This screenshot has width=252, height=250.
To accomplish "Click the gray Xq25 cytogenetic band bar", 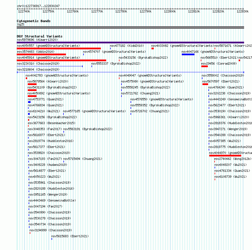I will coord(130,27).
